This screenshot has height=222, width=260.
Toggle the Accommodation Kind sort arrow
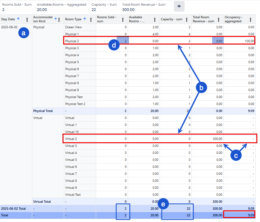click(56, 19)
